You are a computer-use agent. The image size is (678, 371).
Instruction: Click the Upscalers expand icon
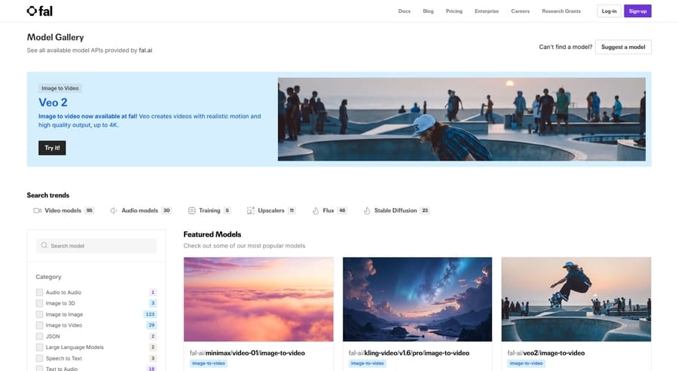(x=250, y=211)
